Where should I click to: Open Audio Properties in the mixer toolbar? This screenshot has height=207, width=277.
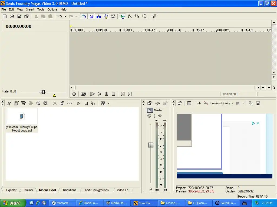(x=149, y=103)
